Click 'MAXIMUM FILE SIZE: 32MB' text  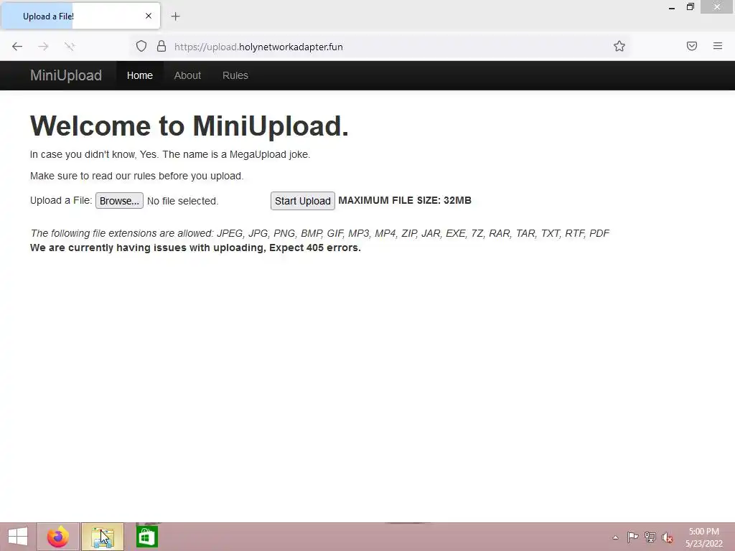[x=405, y=201]
